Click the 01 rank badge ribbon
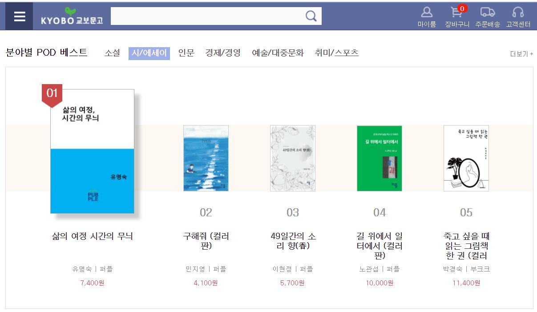This screenshot has height=312, width=537. (x=52, y=95)
